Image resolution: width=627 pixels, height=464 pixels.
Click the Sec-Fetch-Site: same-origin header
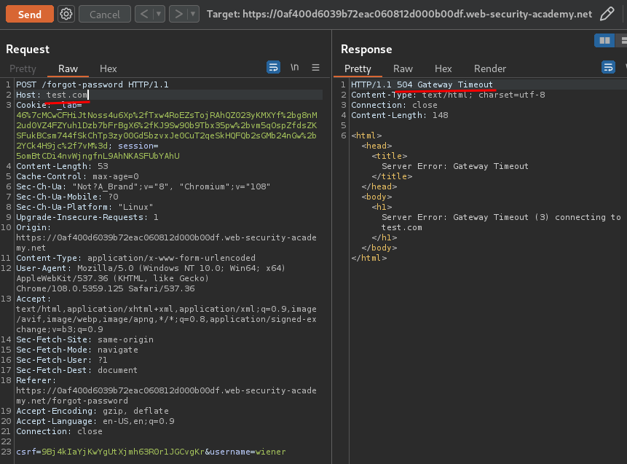[x=84, y=339]
